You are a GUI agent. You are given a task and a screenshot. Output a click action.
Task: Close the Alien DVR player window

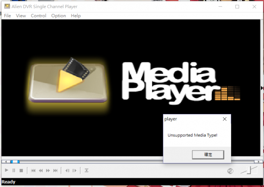(x=254, y=7)
